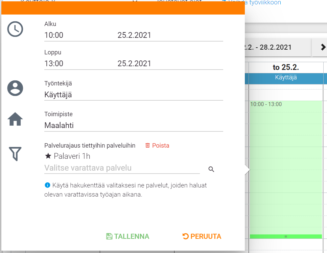Click the next week arrow in calendar
The image size is (327, 253).
click(323, 47)
